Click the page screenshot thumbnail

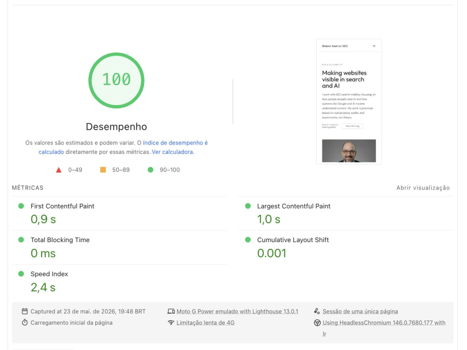click(x=349, y=101)
